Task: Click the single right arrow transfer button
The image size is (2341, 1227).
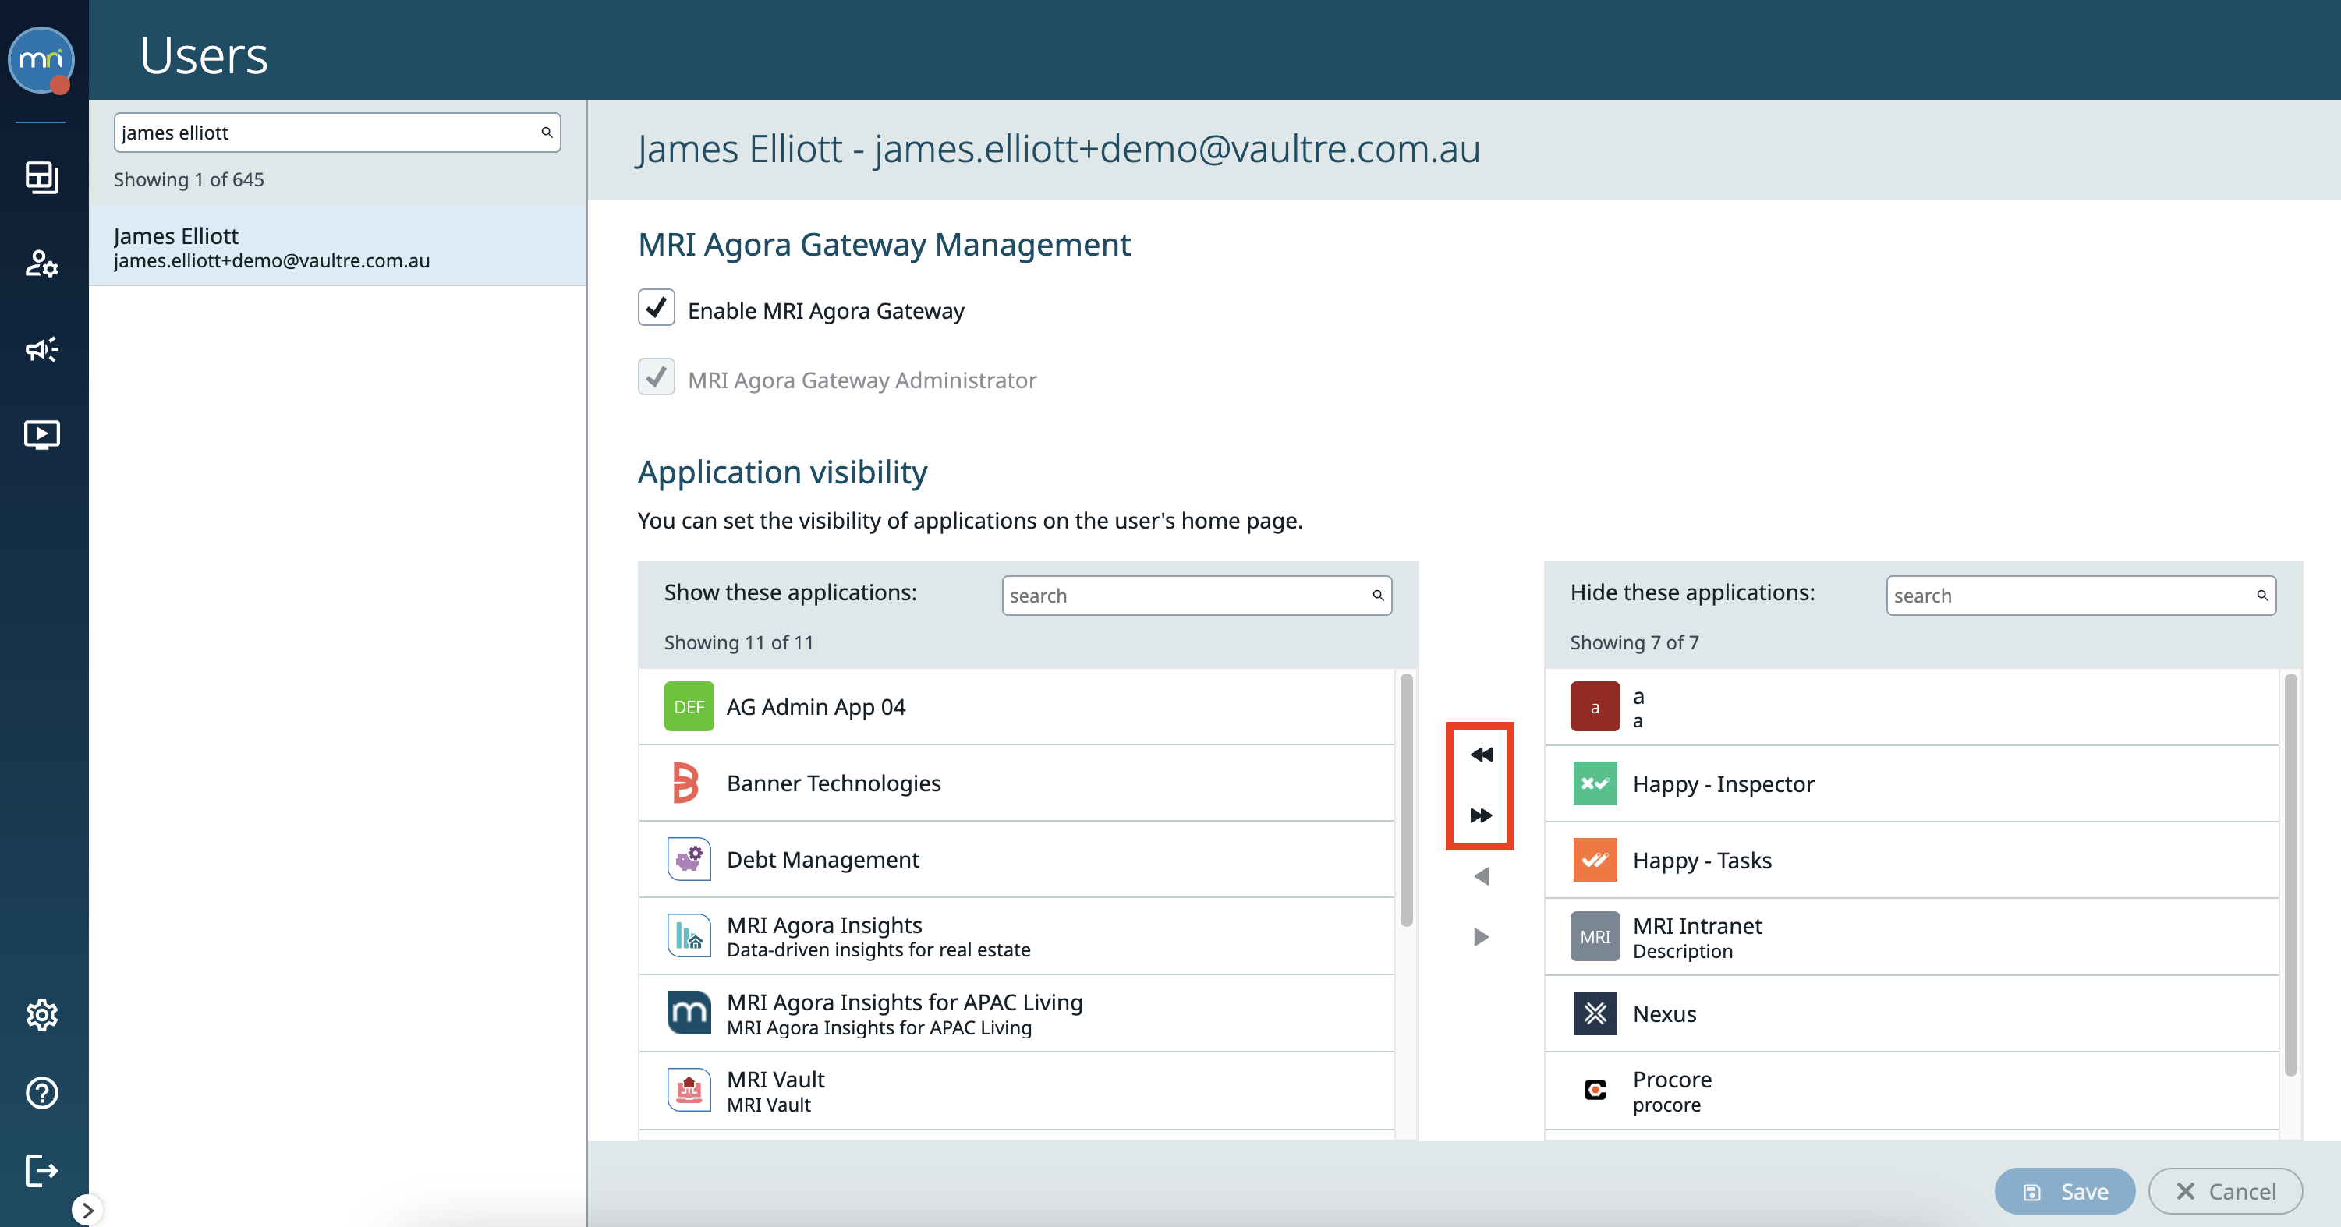Action: point(1480,936)
